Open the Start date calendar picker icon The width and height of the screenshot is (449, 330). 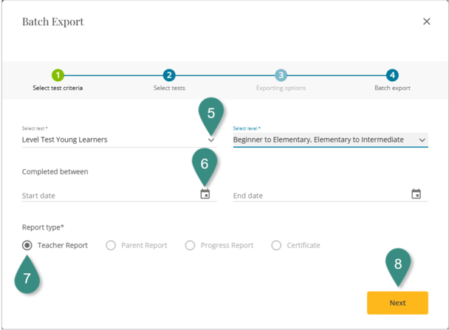pyautogui.click(x=205, y=194)
